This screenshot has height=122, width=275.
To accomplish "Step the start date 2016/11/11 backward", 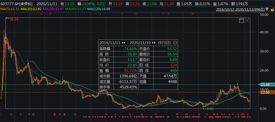I will tap(122, 43).
